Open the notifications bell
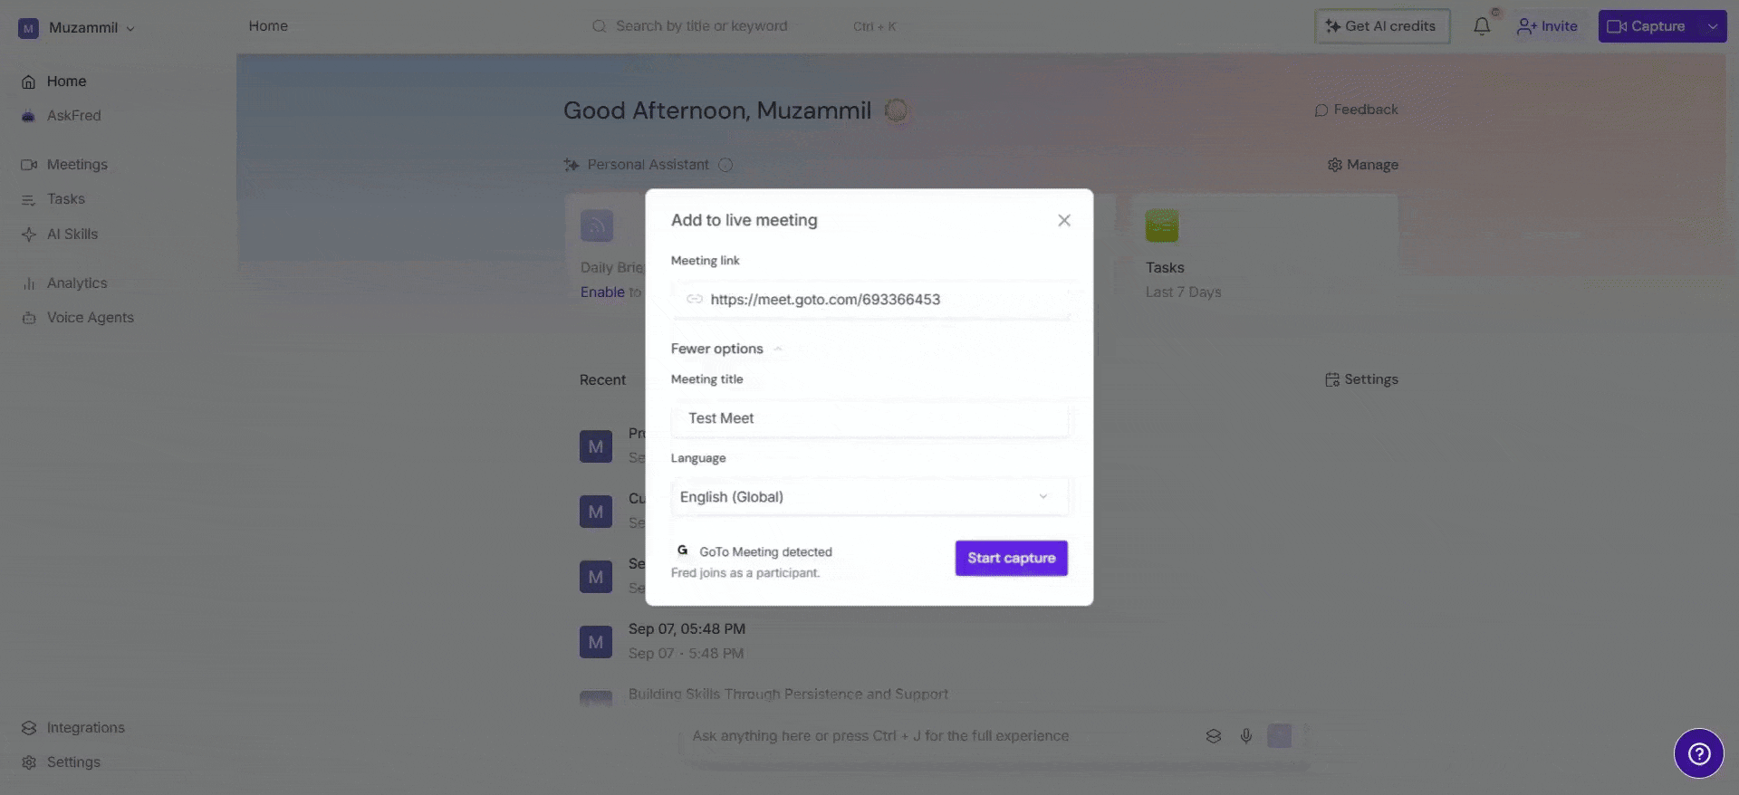The width and height of the screenshot is (1739, 795). 1482,26
